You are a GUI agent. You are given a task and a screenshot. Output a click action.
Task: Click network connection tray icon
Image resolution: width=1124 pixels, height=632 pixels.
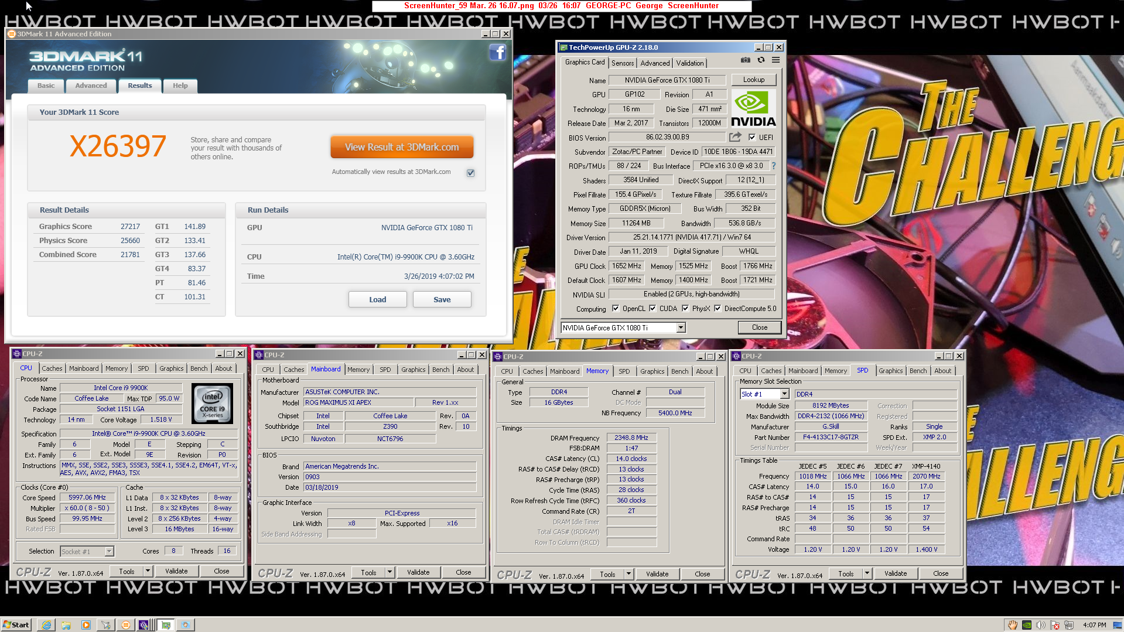pos(1069,625)
